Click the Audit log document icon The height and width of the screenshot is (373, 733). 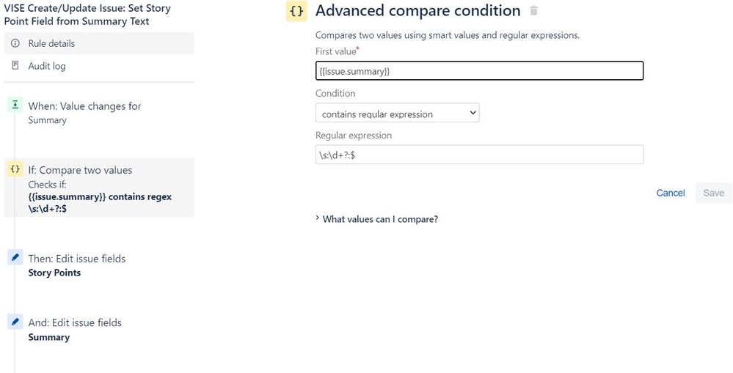coord(15,66)
